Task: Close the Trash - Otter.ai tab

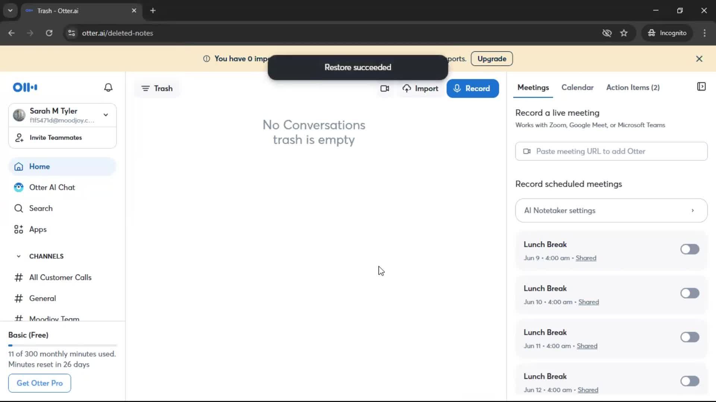Action: click(x=134, y=11)
